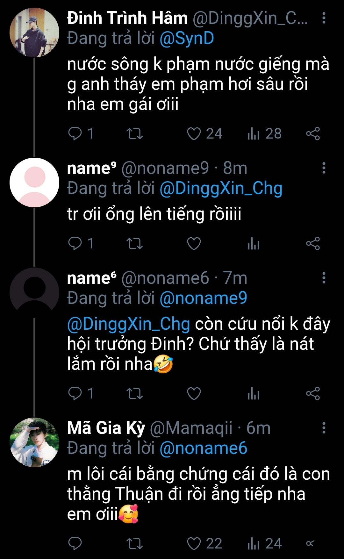Open more options for Đinh Trình Hâm's tweet

[324, 18]
